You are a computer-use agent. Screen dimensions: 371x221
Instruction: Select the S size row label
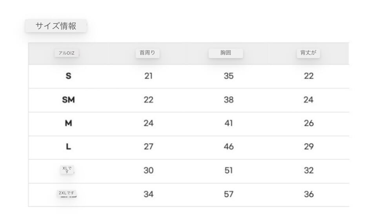68,76
